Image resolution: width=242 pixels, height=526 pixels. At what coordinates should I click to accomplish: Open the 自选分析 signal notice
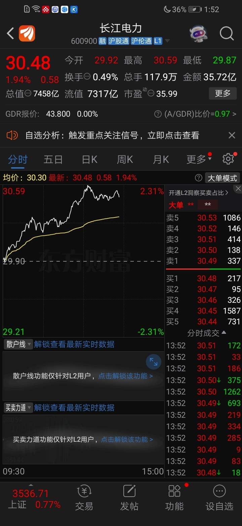click(112, 136)
